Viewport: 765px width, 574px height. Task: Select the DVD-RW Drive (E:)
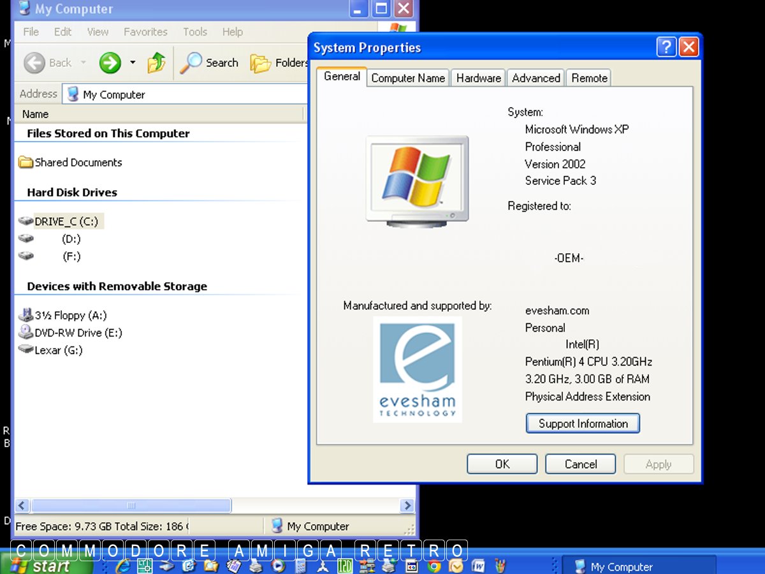click(78, 332)
